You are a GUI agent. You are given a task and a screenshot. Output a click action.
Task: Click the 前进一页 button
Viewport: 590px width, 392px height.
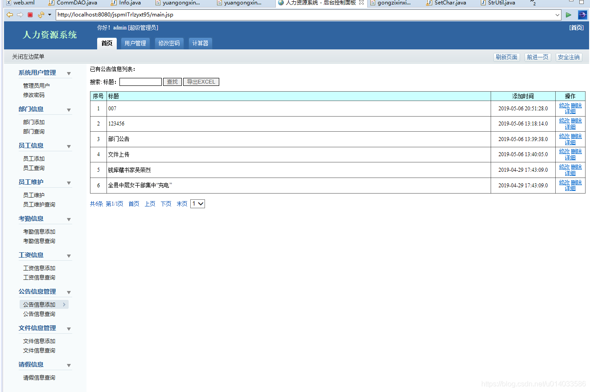(x=537, y=57)
